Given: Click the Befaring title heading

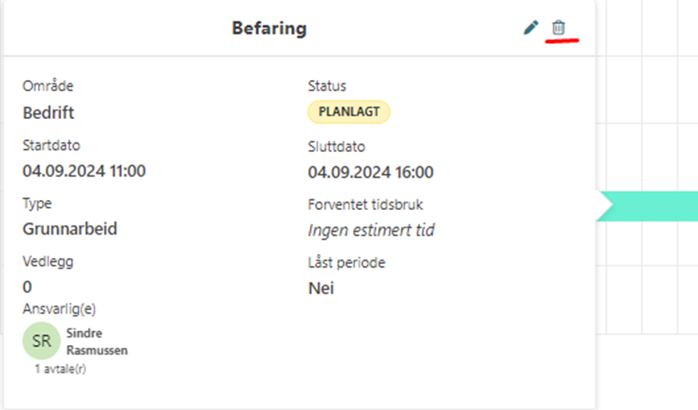Looking at the screenshot, I should (x=269, y=29).
